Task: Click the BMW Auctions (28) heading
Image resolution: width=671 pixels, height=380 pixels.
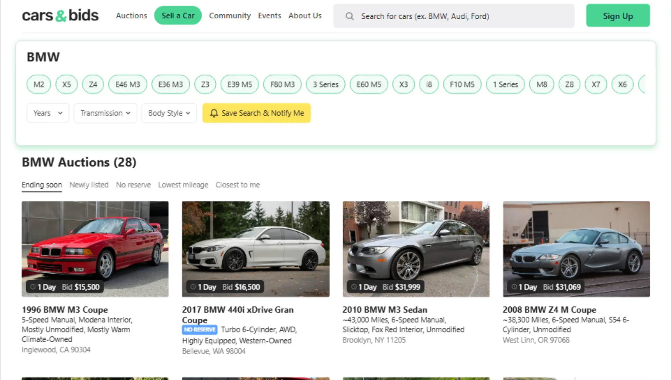Action: click(x=79, y=162)
